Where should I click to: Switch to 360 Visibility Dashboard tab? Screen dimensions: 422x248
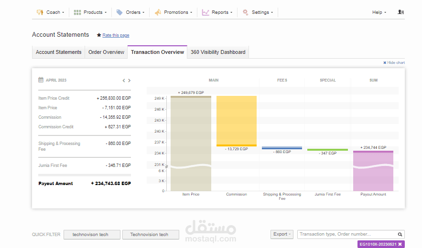[218, 52]
